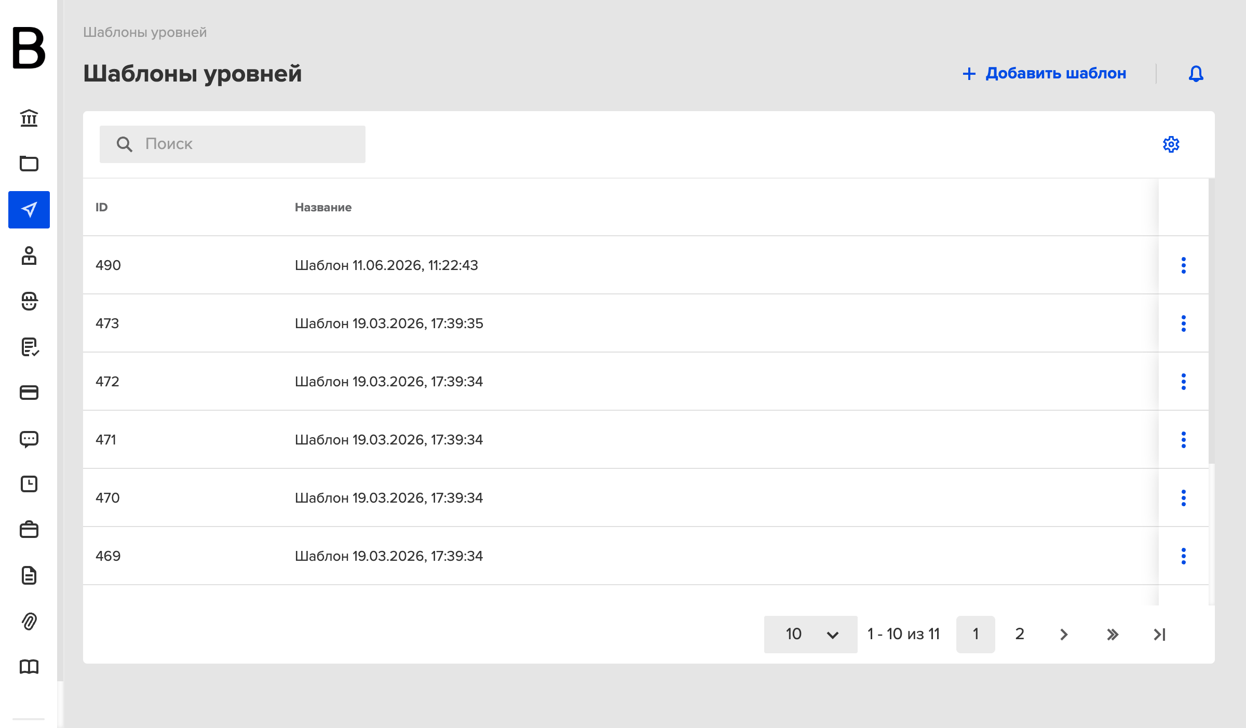Open actions menu for template 471

(1184, 440)
